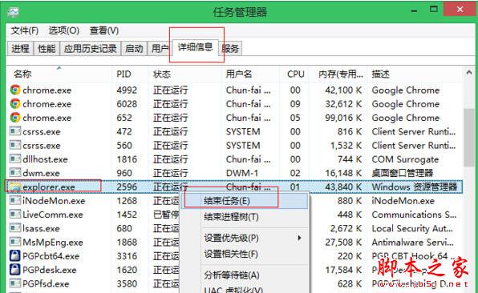Select the 详细信息 tab
Screen dimensions: 478x293
click(x=195, y=47)
